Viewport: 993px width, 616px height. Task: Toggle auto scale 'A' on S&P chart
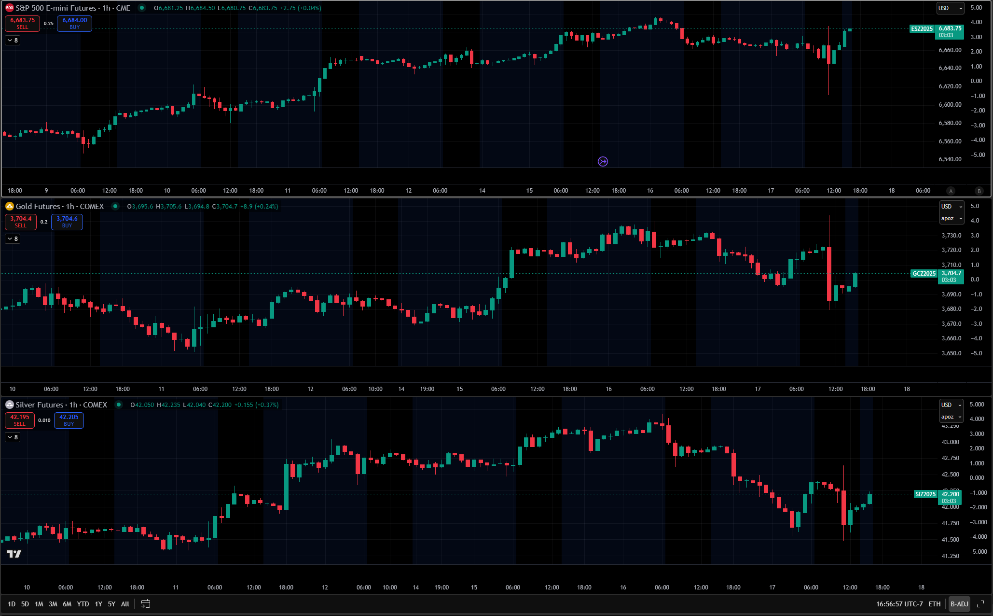tap(951, 191)
